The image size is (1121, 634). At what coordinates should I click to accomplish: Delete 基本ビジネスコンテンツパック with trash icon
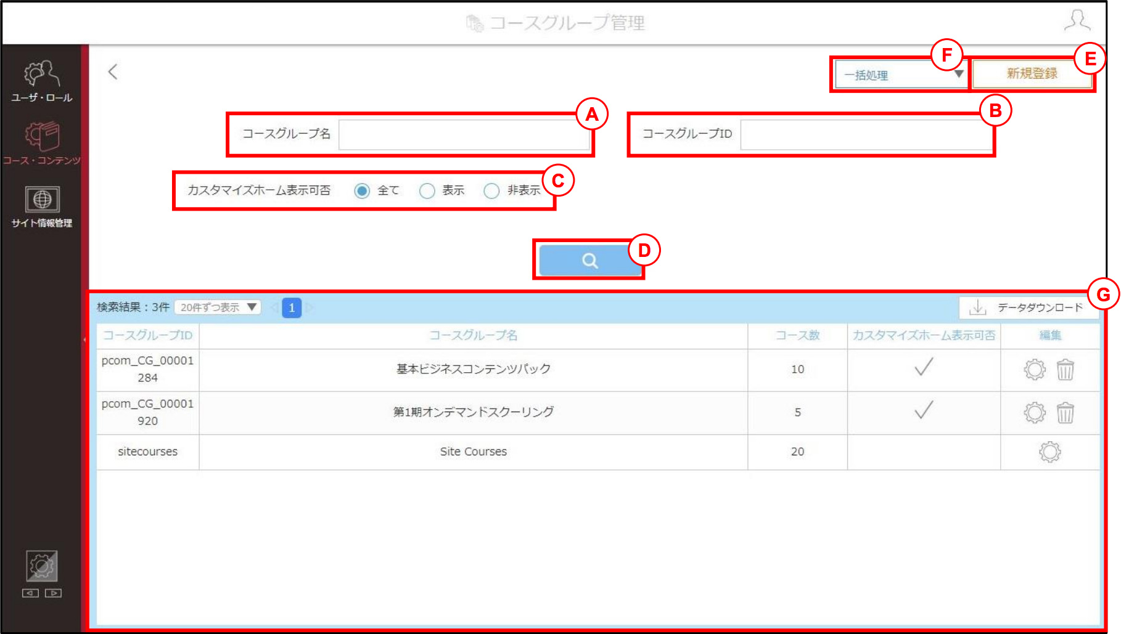point(1066,370)
